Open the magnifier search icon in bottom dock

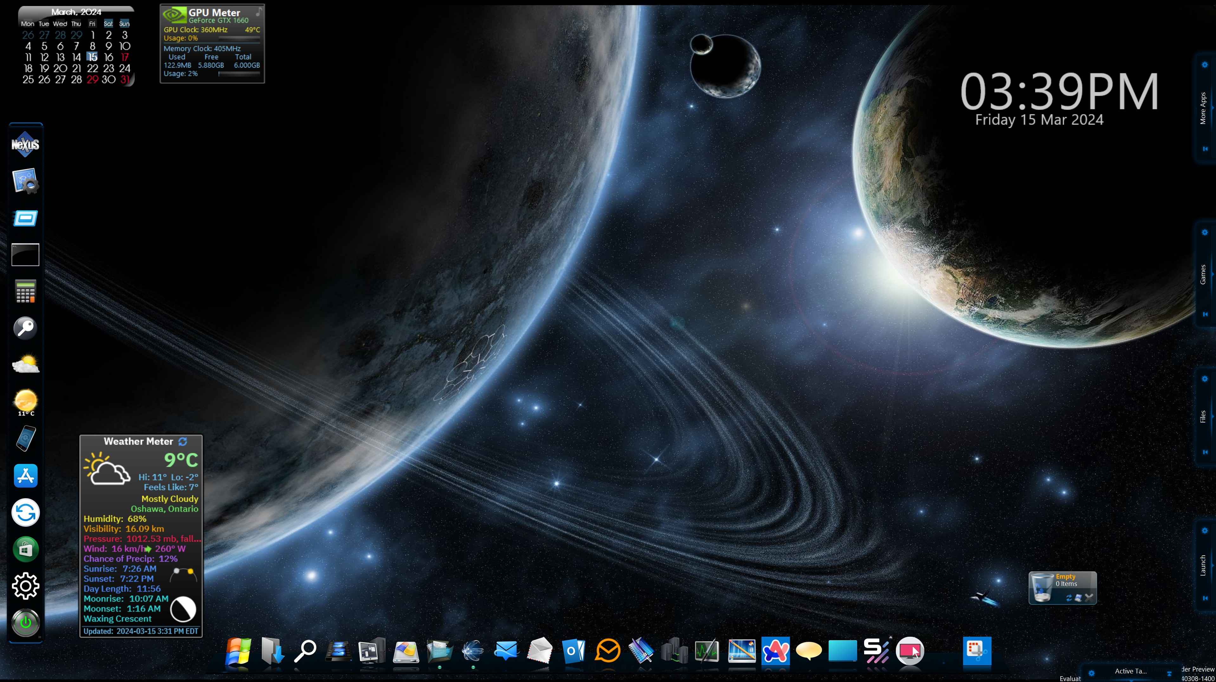point(305,651)
